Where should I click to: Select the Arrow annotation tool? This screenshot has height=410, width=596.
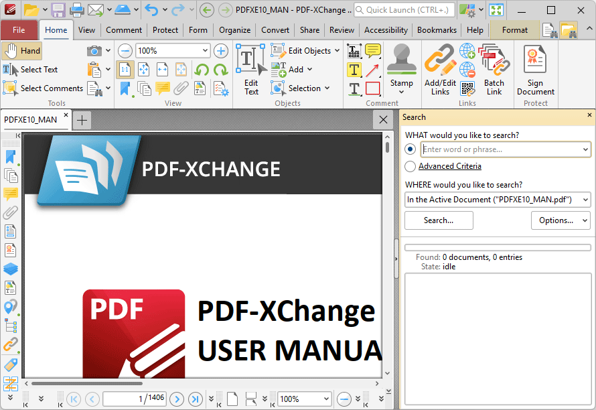[x=372, y=70]
